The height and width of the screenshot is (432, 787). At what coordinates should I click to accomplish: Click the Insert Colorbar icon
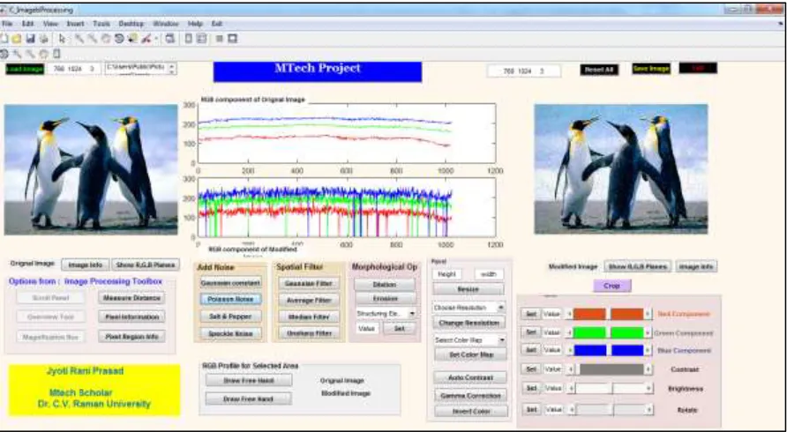pos(189,39)
